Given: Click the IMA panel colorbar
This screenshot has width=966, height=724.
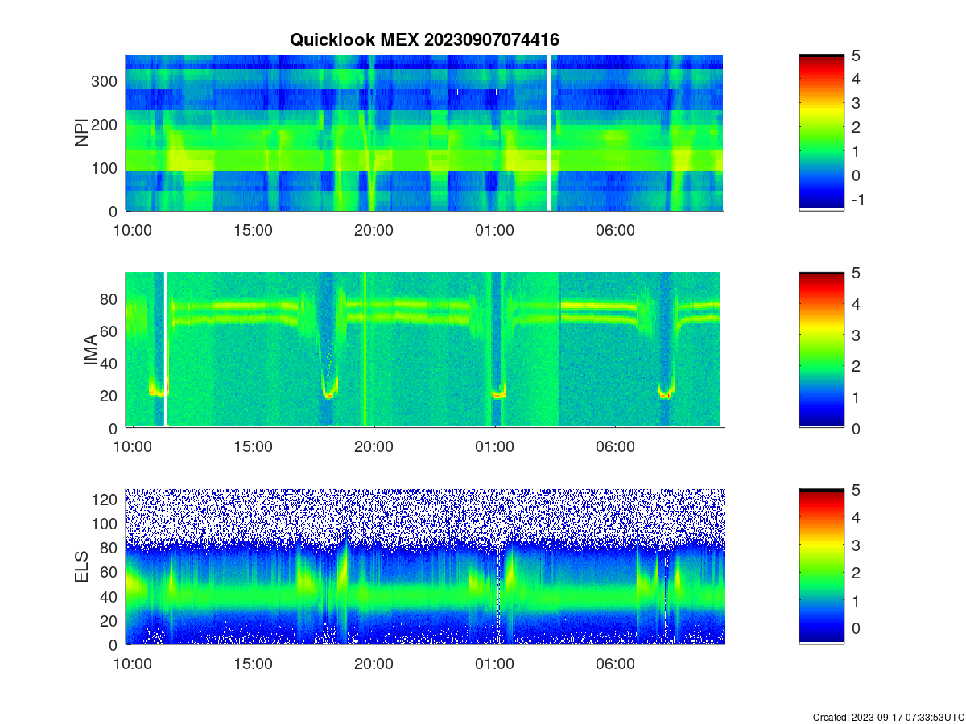Looking at the screenshot, I should pyautogui.click(x=821, y=350).
